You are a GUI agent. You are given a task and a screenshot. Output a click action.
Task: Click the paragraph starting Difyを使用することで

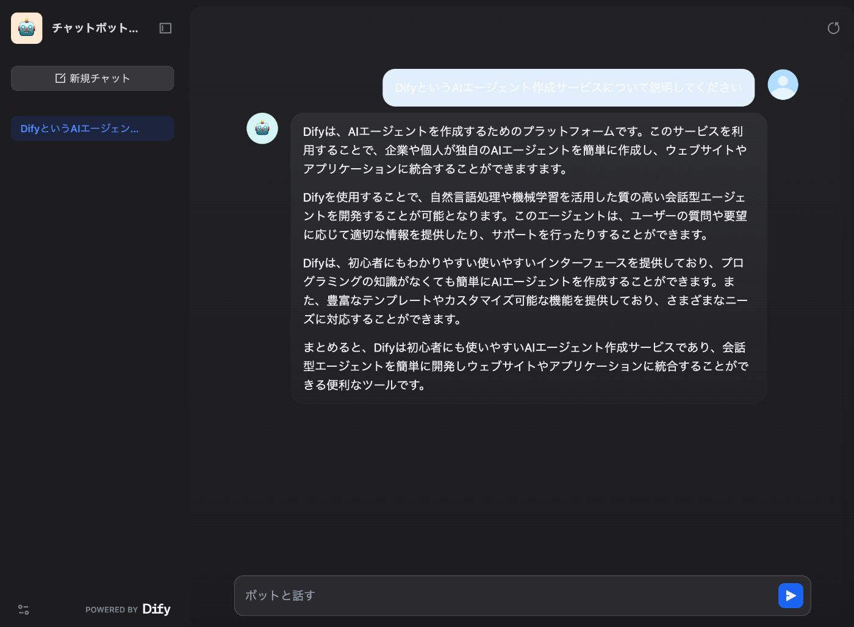tap(525, 216)
